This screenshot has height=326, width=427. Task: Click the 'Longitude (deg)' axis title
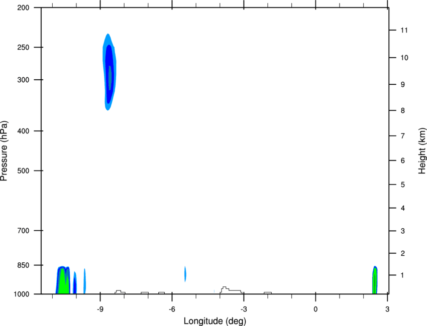click(215, 321)
